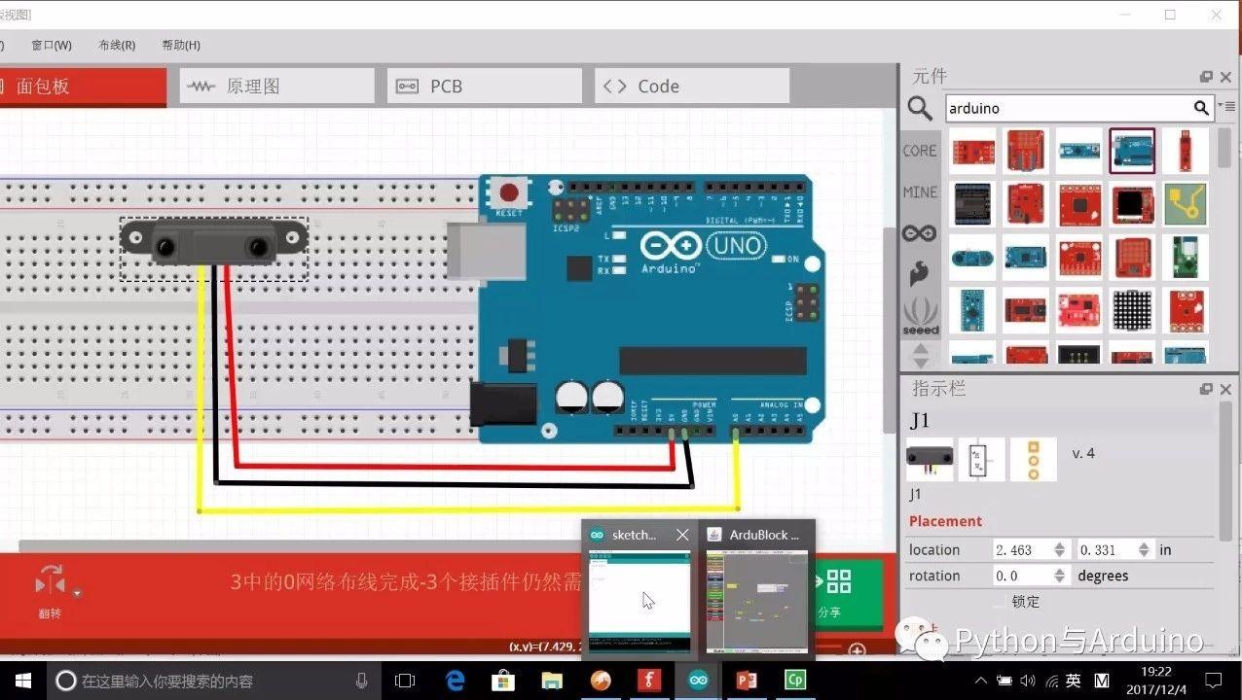Open the Flip tool dropdown arrow
Viewport: 1242px width, 700px height.
point(77,592)
